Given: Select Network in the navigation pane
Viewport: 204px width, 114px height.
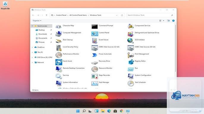Looking at the screenshot, I should (x=40, y=62).
